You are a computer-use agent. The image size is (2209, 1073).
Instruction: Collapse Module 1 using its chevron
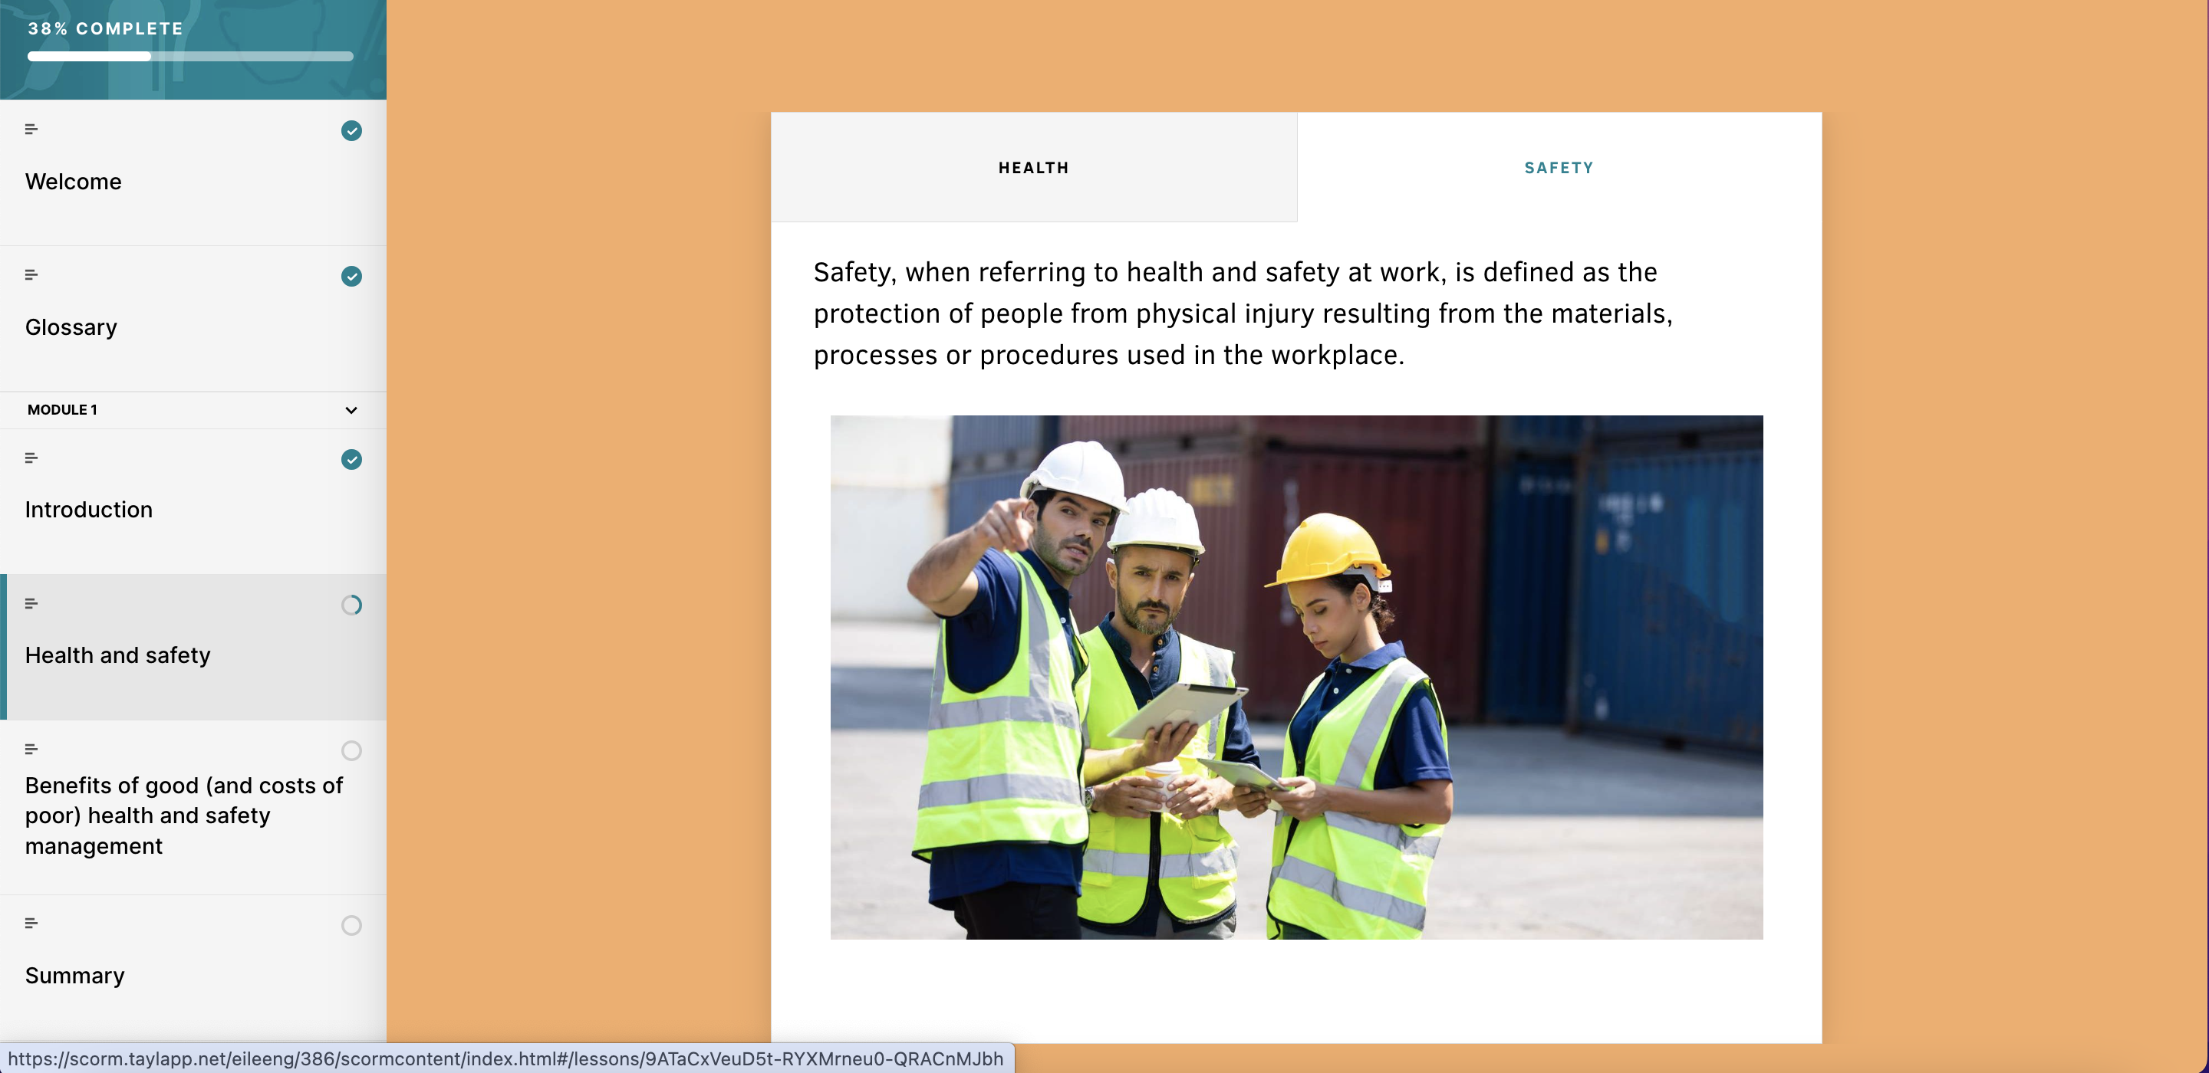pyautogui.click(x=351, y=411)
